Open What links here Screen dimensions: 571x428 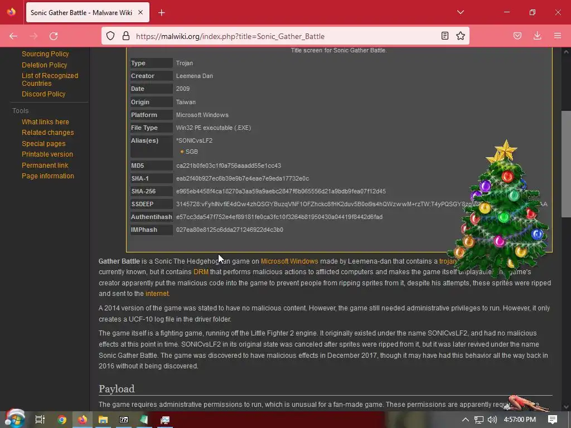coord(45,122)
